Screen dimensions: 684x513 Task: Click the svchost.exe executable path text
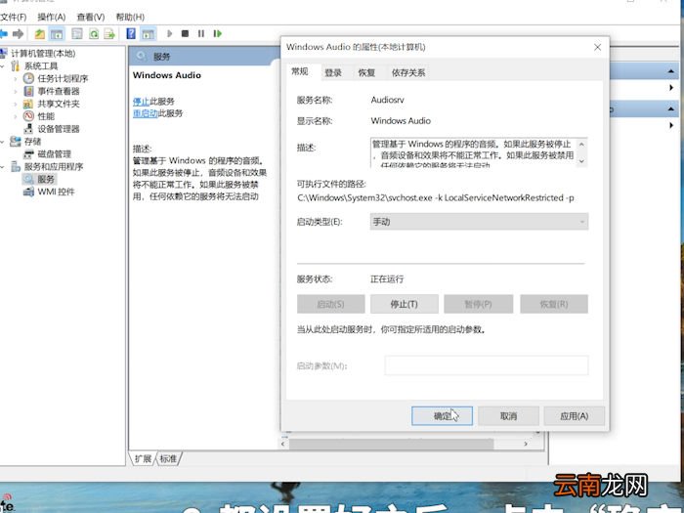coord(436,198)
